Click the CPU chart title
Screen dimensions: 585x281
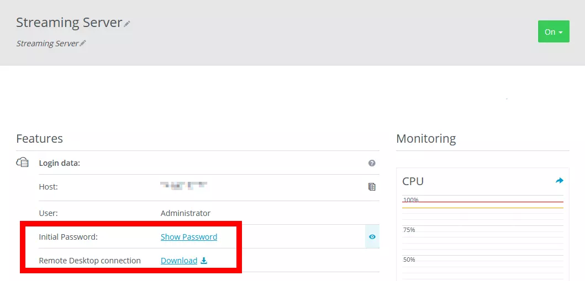point(413,181)
